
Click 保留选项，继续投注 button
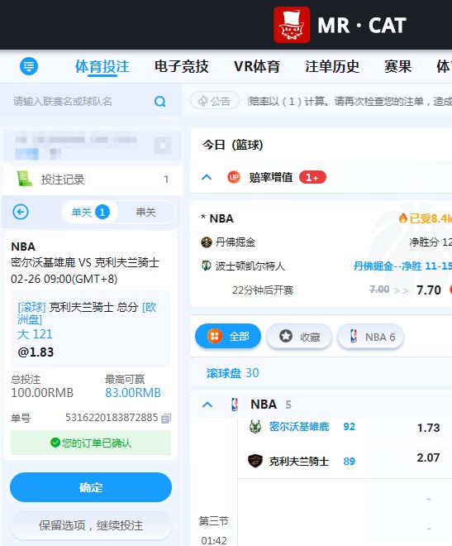(91, 525)
